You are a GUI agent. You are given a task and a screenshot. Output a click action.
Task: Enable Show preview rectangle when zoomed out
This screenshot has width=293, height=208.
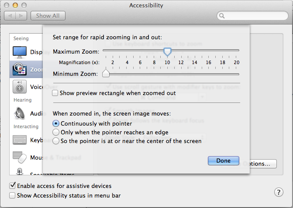55,93
